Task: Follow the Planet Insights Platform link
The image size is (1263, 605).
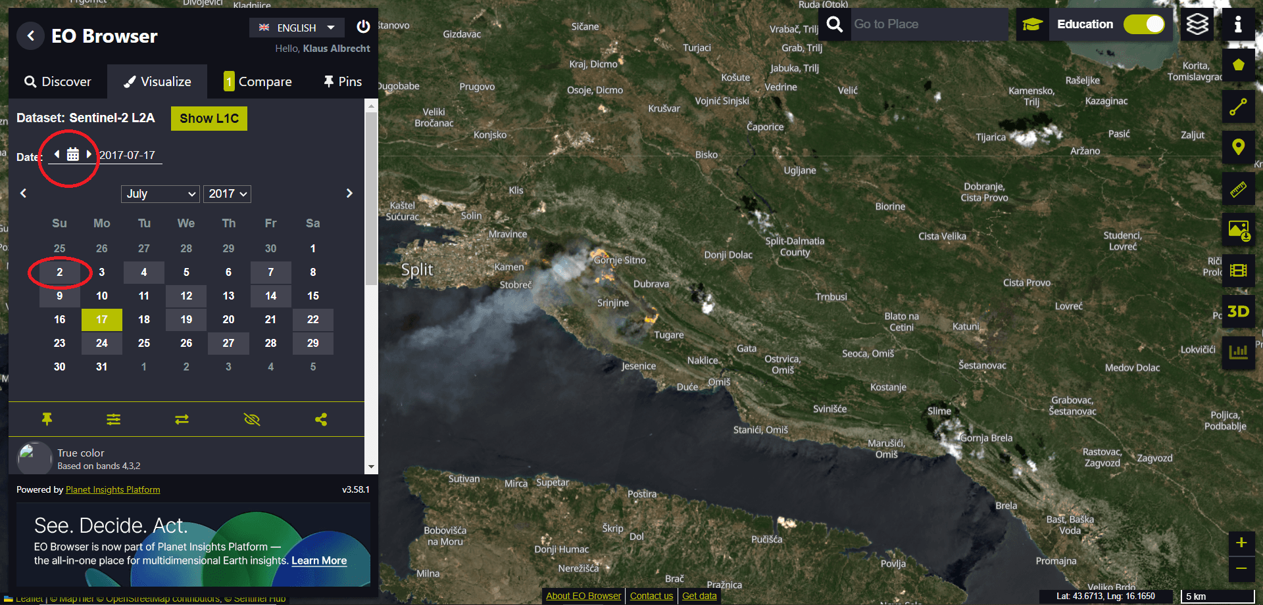Action: [112, 489]
